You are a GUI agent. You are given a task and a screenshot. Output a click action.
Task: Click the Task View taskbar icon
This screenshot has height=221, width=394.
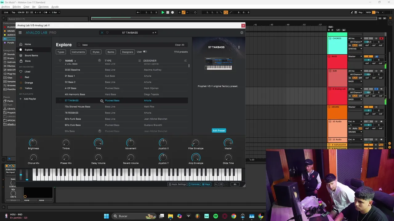pos(162,216)
